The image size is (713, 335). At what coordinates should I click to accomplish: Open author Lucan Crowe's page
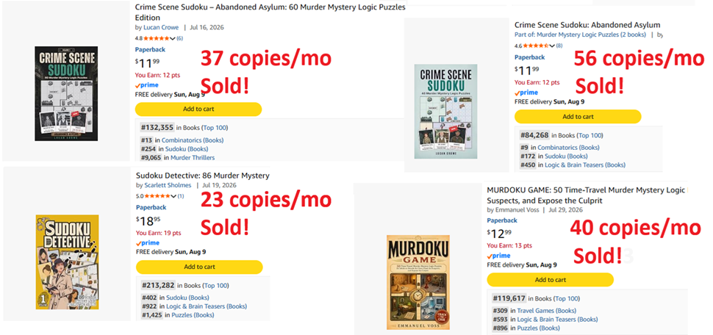(161, 27)
